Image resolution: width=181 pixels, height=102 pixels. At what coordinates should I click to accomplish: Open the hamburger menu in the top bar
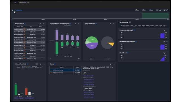tap(12, 10)
